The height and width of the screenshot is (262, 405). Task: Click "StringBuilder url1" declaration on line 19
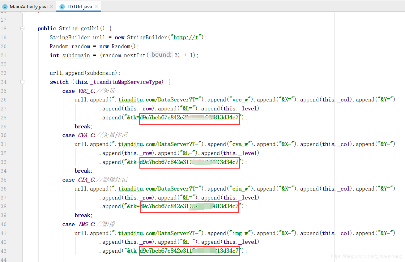point(78,37)
